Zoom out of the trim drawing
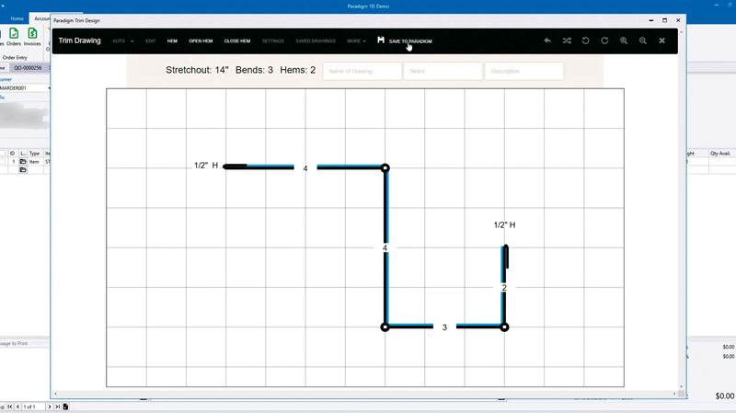This screenshot has height=413, width=736. coord(642,40)
